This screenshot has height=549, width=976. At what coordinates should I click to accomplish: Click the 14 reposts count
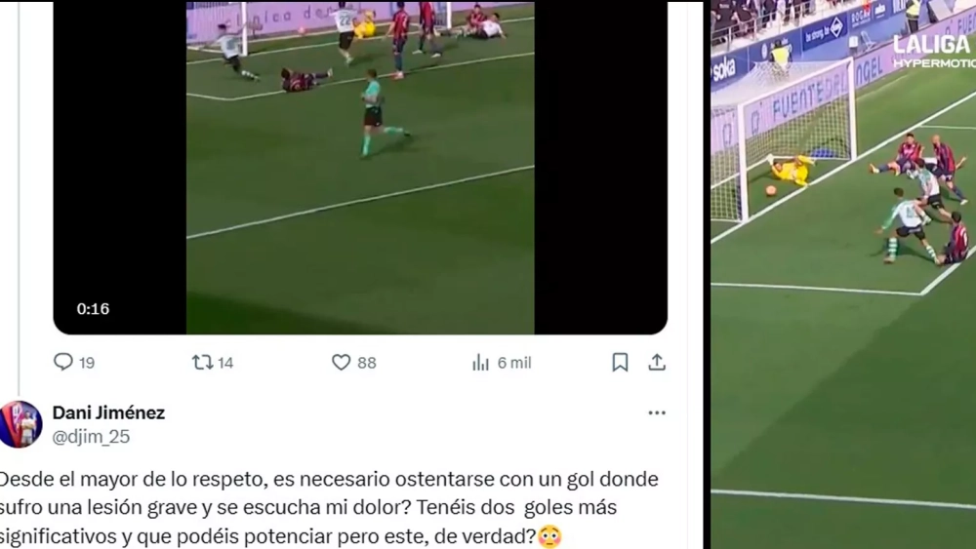pyautogui.click(x=226, y=363)
